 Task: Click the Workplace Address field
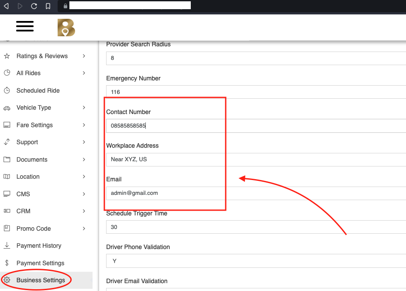[256, 159]
